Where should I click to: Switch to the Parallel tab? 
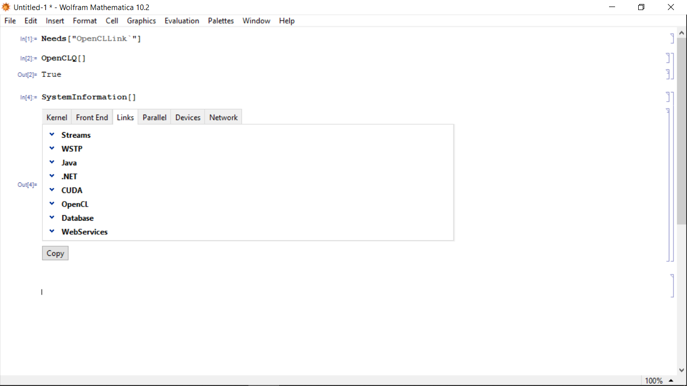[154, 117]
